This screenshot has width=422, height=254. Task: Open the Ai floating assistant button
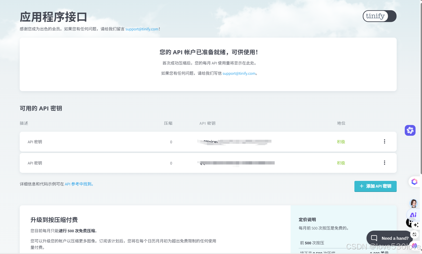(x=413, y=215)
